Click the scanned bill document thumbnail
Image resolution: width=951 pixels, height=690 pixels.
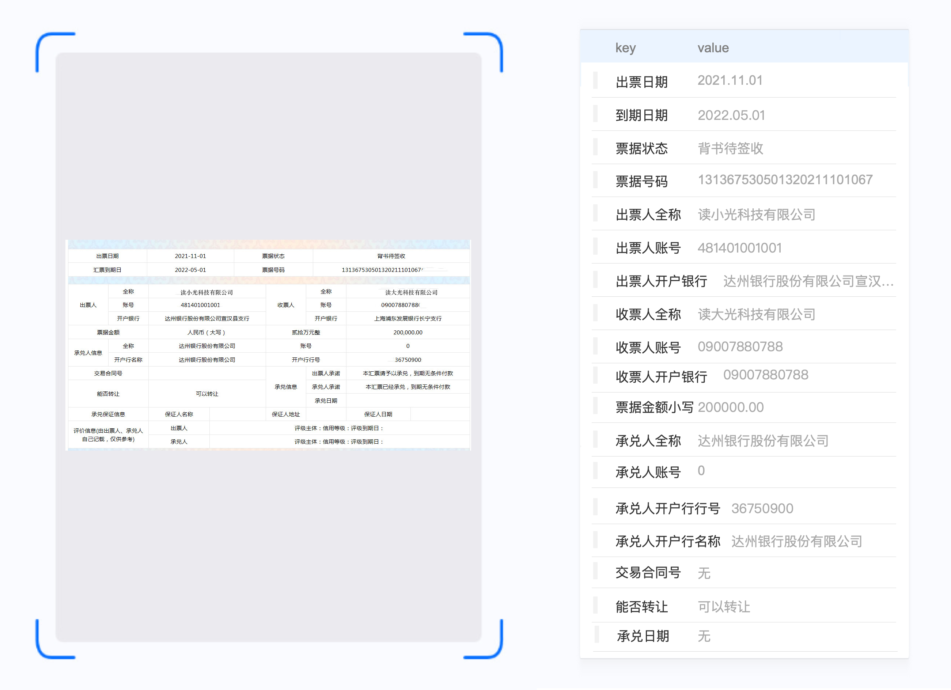pyautogui.click(x=268, y=345)
